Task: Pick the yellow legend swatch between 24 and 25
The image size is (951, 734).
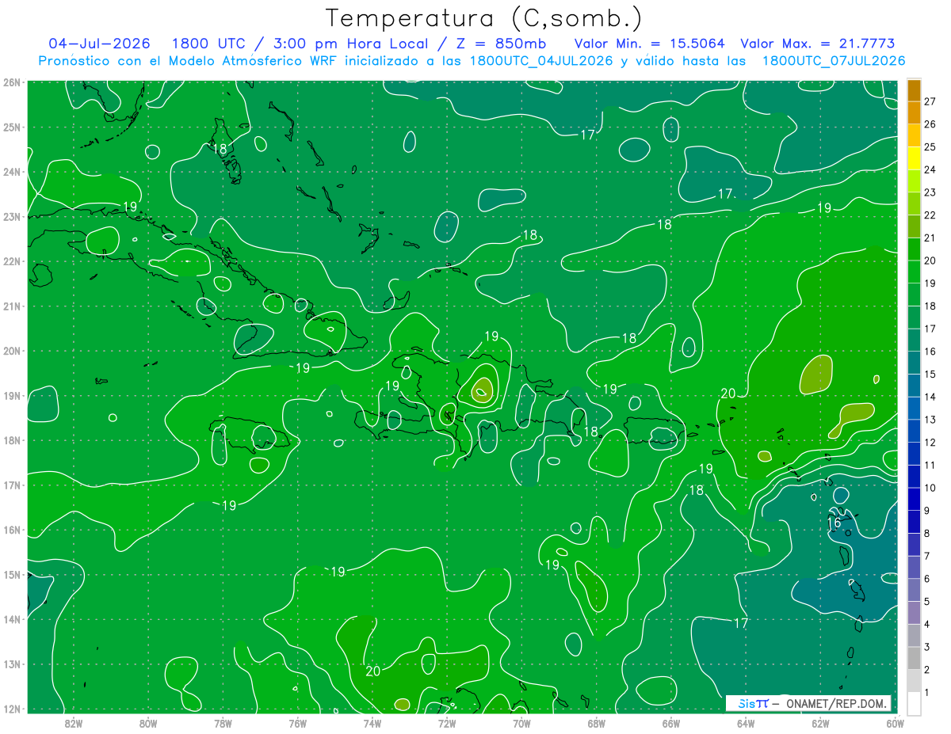Action: [914, 158]
